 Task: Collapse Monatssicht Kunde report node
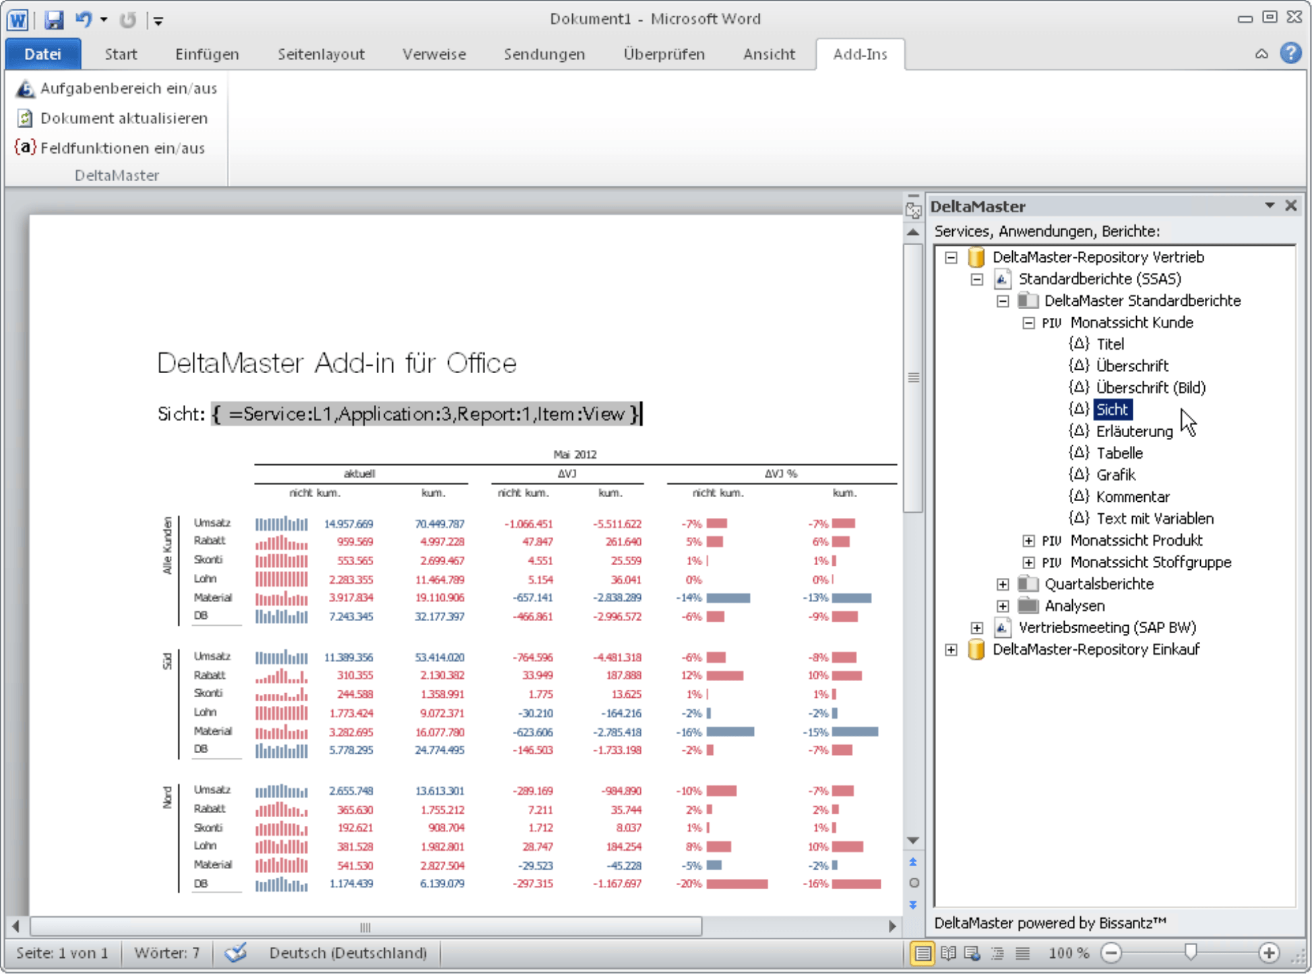coord(1028,323)
